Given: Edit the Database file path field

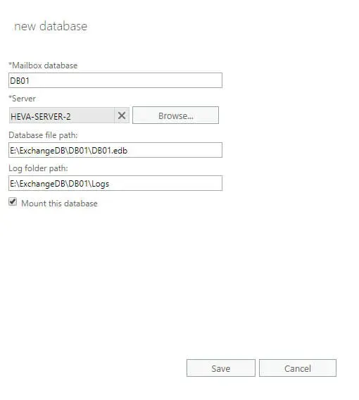Looking at the screenshot, I should coord(115,150).
